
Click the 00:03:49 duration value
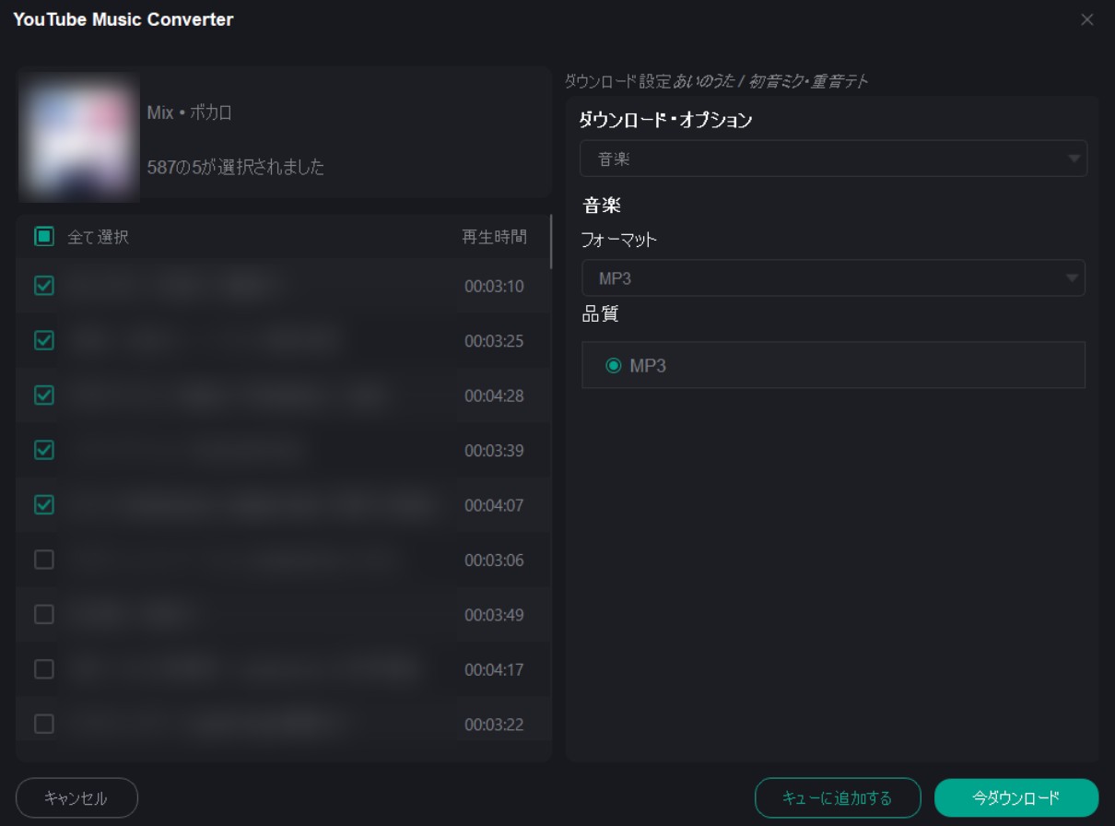pos(494,615)
